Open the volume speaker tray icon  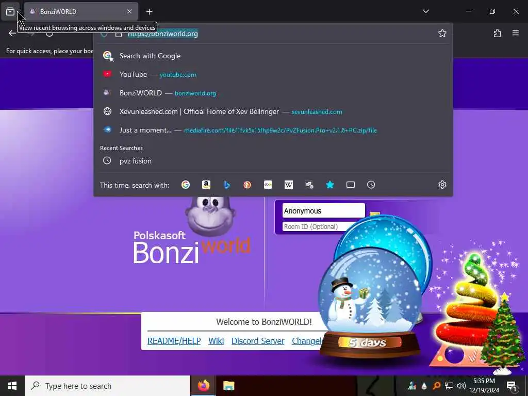461,386
